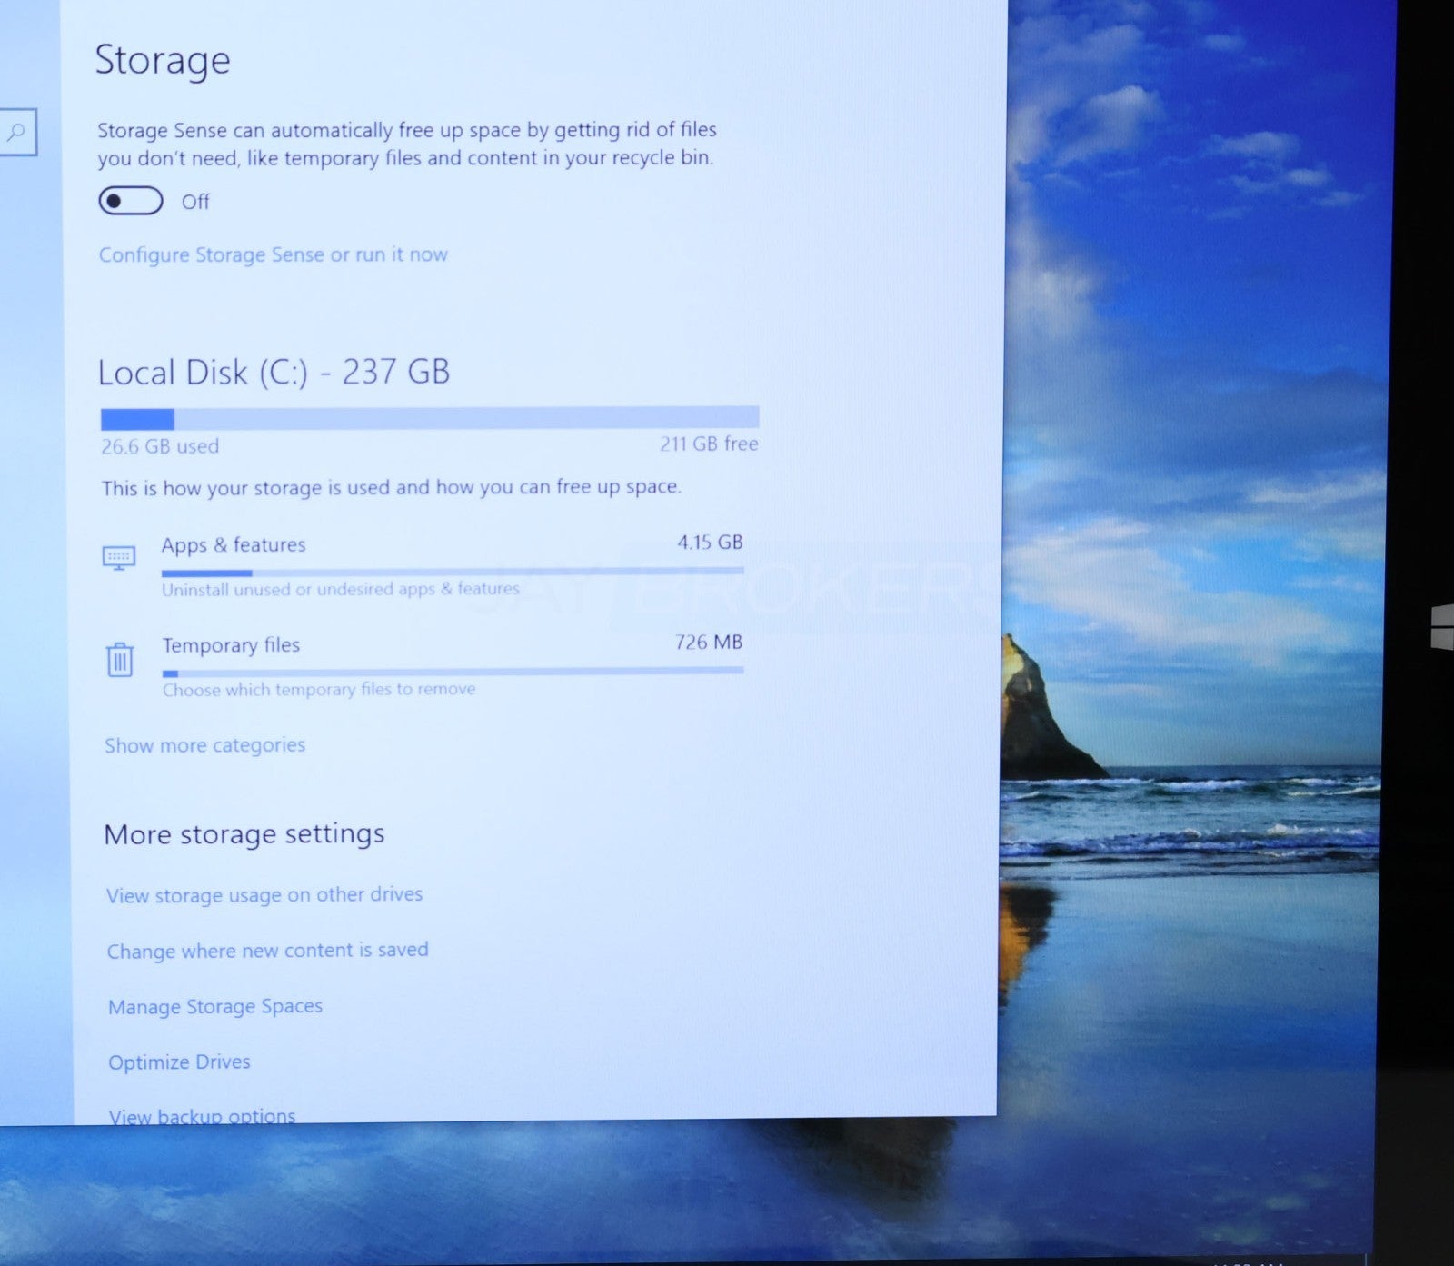The image size is (1454, 1266).
Task: Open View storage usage on other drives
Action: click(264, 895)
